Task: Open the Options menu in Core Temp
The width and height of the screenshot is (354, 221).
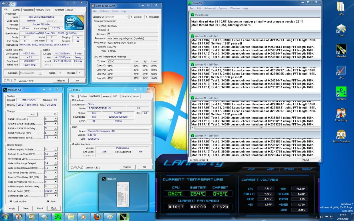Action: (x=104, y=11)
